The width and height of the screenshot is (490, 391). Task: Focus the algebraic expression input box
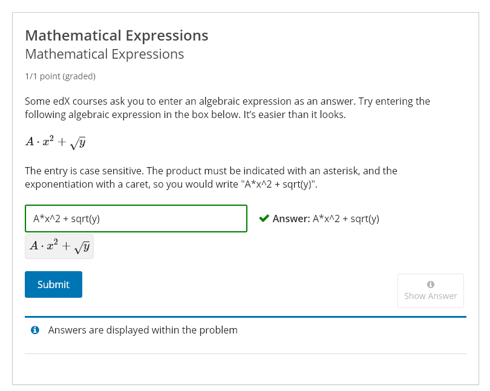(x=136, y=218)
